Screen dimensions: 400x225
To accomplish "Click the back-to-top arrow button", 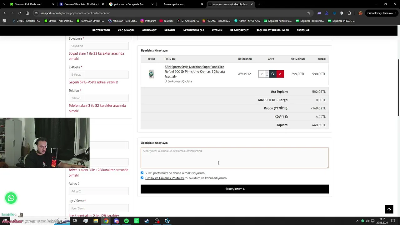I will point(389,209).
